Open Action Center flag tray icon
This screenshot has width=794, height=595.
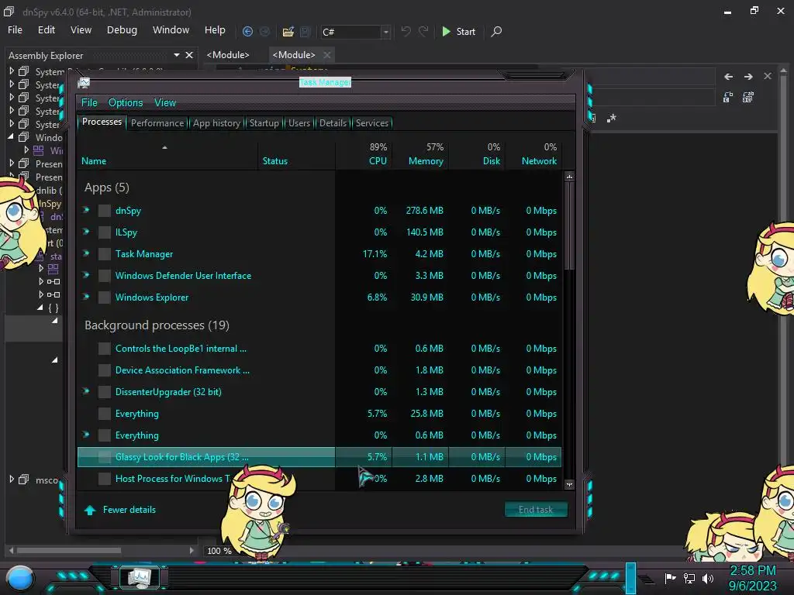(670, 578)
